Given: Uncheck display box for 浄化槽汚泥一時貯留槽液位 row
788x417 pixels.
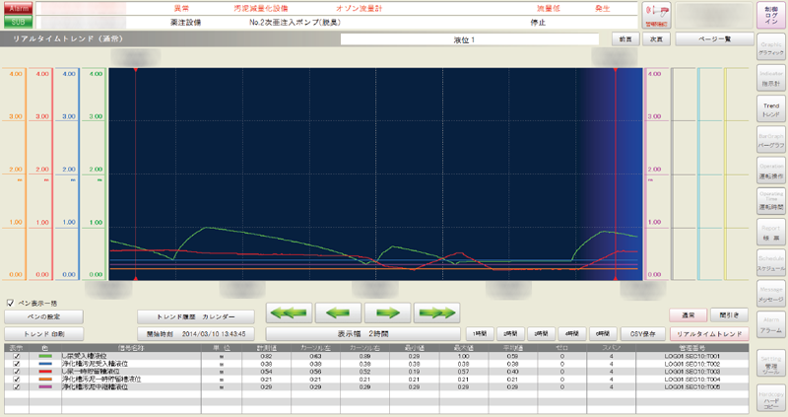Looking at the screenshot, I should [x=17, y=380].
